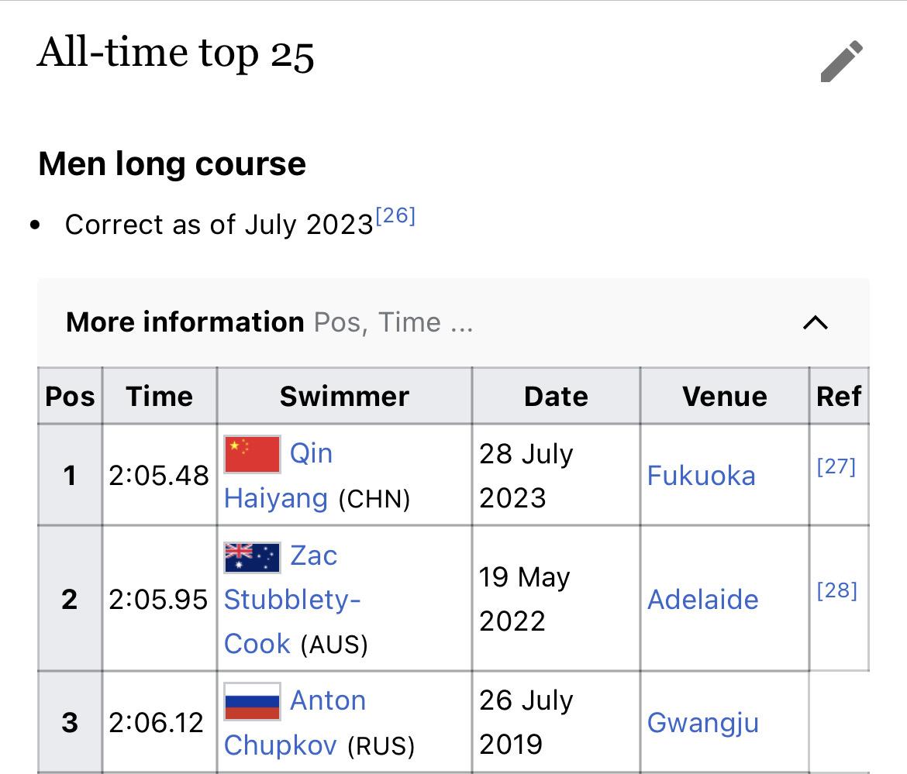The height and width of the screenshot is (774, 907).
Task: Click the Australia flag icon
Action: (x=252, y=558)
